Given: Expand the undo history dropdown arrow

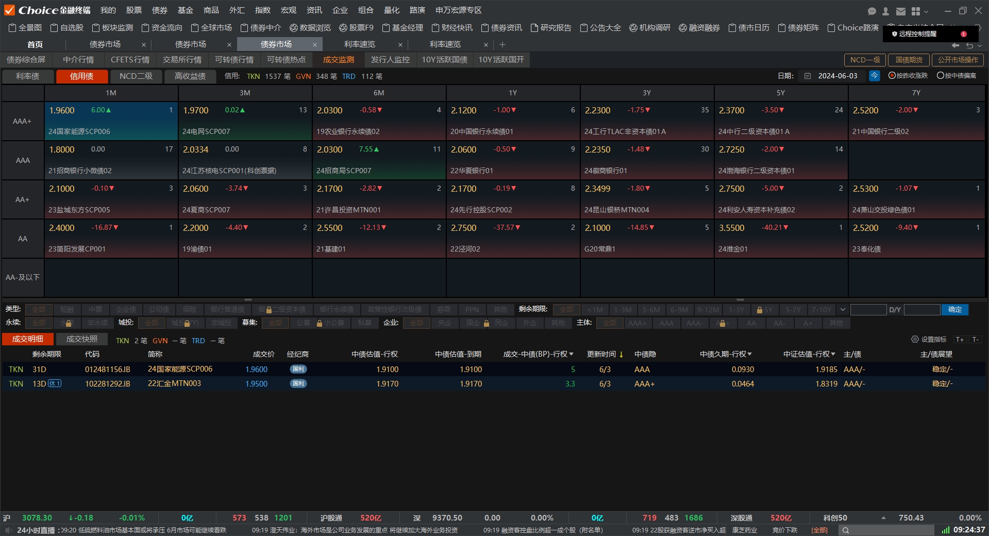Looking at the screenshot, I should tap(980, 45).
